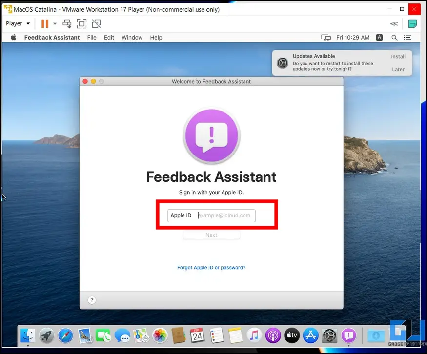Open the Apple TV dock icon

click(x=291, y=335)
